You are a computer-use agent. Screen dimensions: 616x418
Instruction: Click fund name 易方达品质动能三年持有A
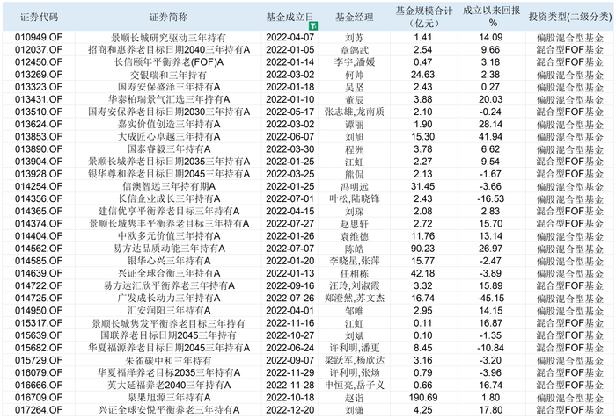click(x=169, y=249)
